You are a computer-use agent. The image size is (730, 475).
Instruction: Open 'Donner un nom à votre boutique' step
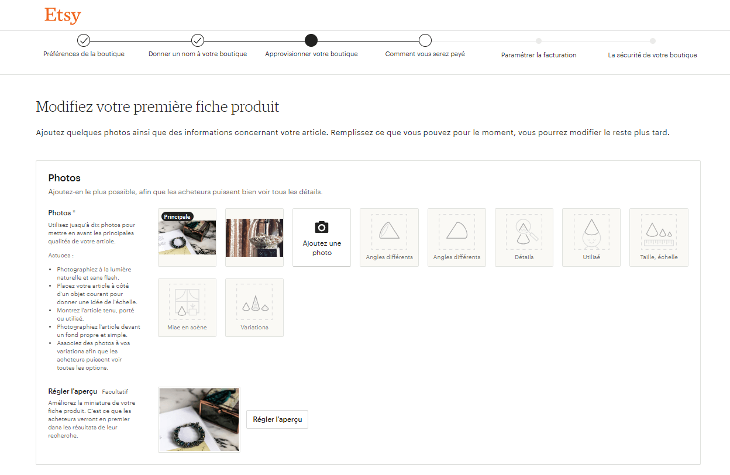point(198,40)
